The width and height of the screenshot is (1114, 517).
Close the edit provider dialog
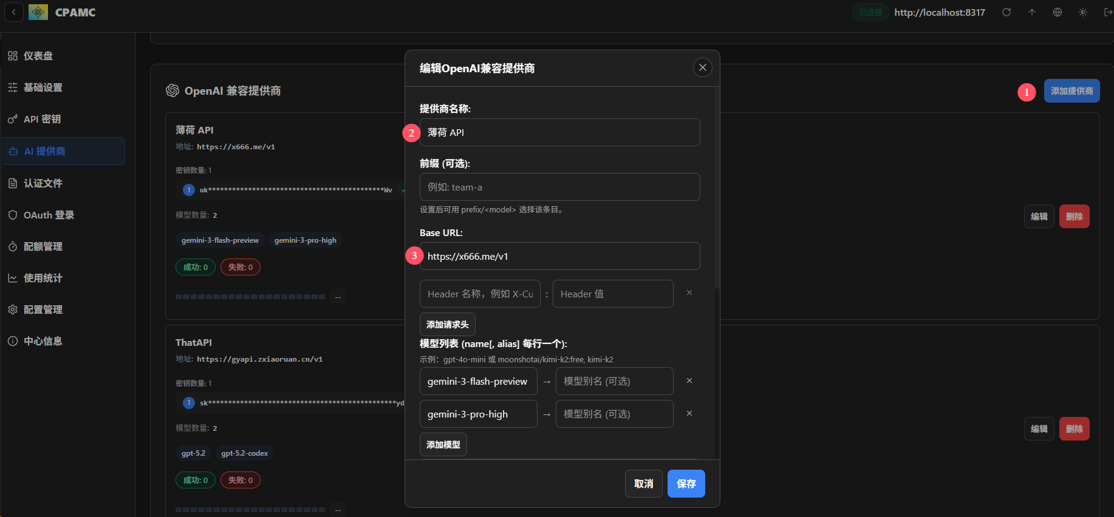[703, 67]
